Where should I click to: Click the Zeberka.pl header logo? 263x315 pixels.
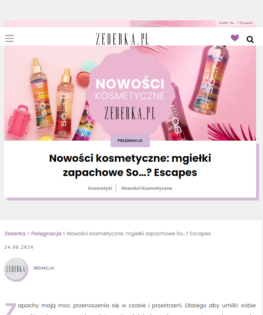pyautogui.click(x=122, y=39)
